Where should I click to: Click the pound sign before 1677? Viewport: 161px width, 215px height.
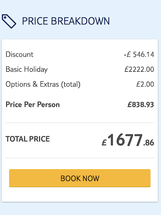coord(104,142)
